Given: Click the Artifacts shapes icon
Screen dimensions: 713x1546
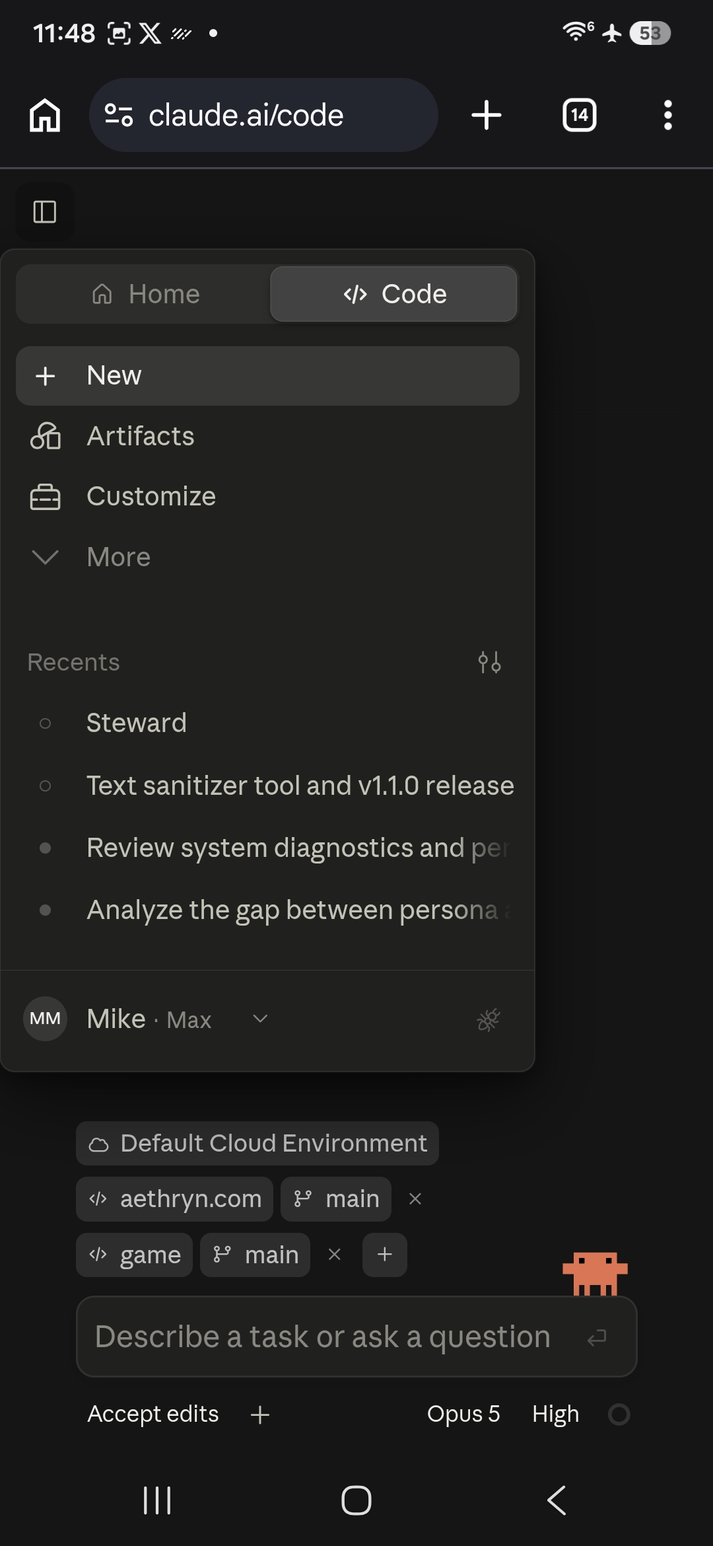Looking at the screenshot, I should point(46,437).
